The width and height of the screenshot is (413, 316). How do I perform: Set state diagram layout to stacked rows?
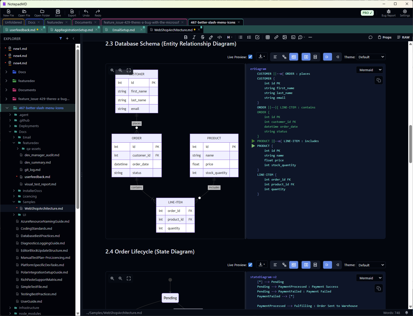tap(315, 265)
